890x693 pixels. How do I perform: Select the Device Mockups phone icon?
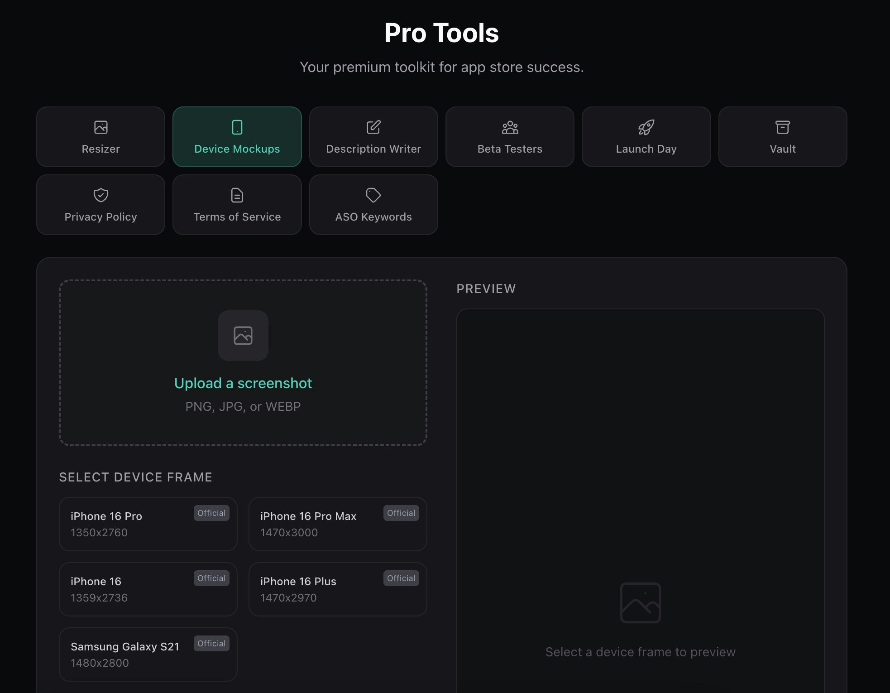[237, 127]
